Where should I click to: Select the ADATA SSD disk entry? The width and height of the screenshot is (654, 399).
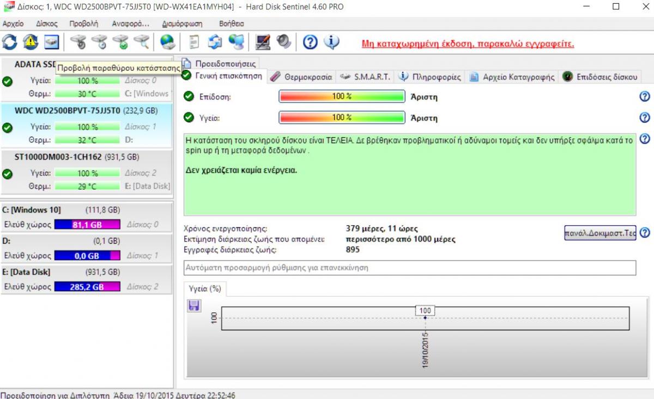click(87, 79)
